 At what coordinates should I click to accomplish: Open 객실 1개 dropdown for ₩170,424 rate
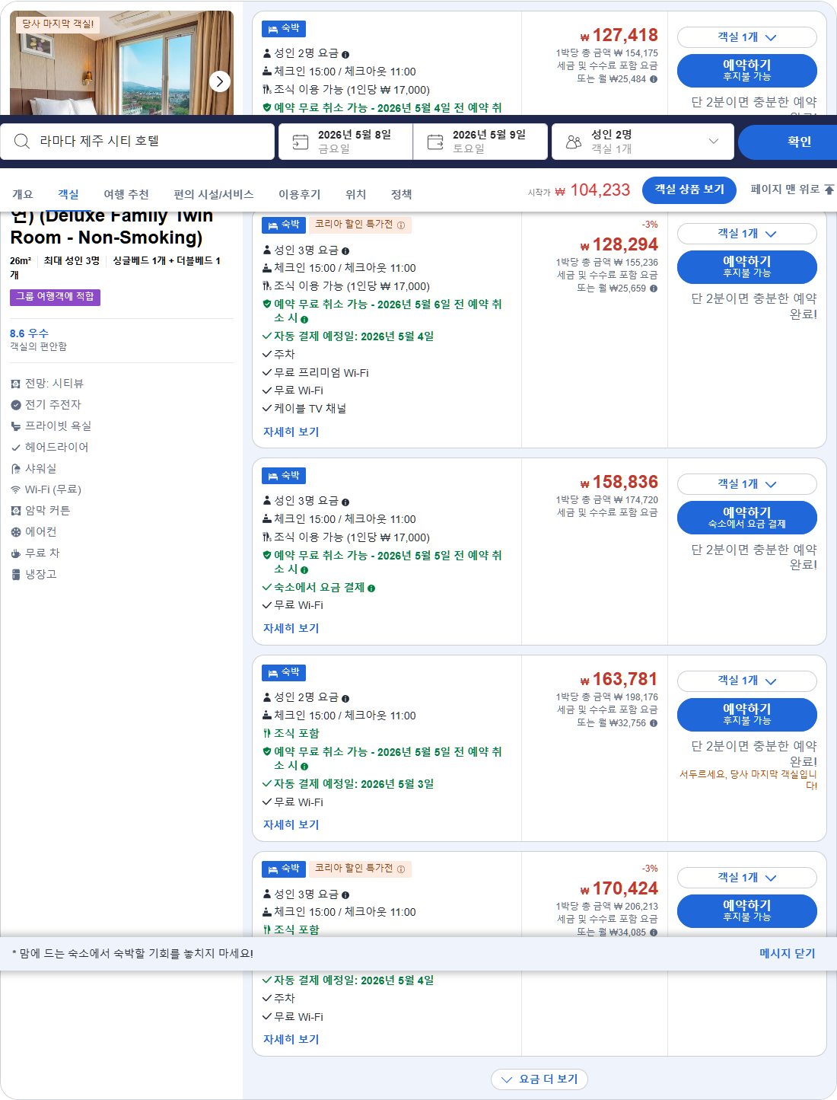pos(747,878)
